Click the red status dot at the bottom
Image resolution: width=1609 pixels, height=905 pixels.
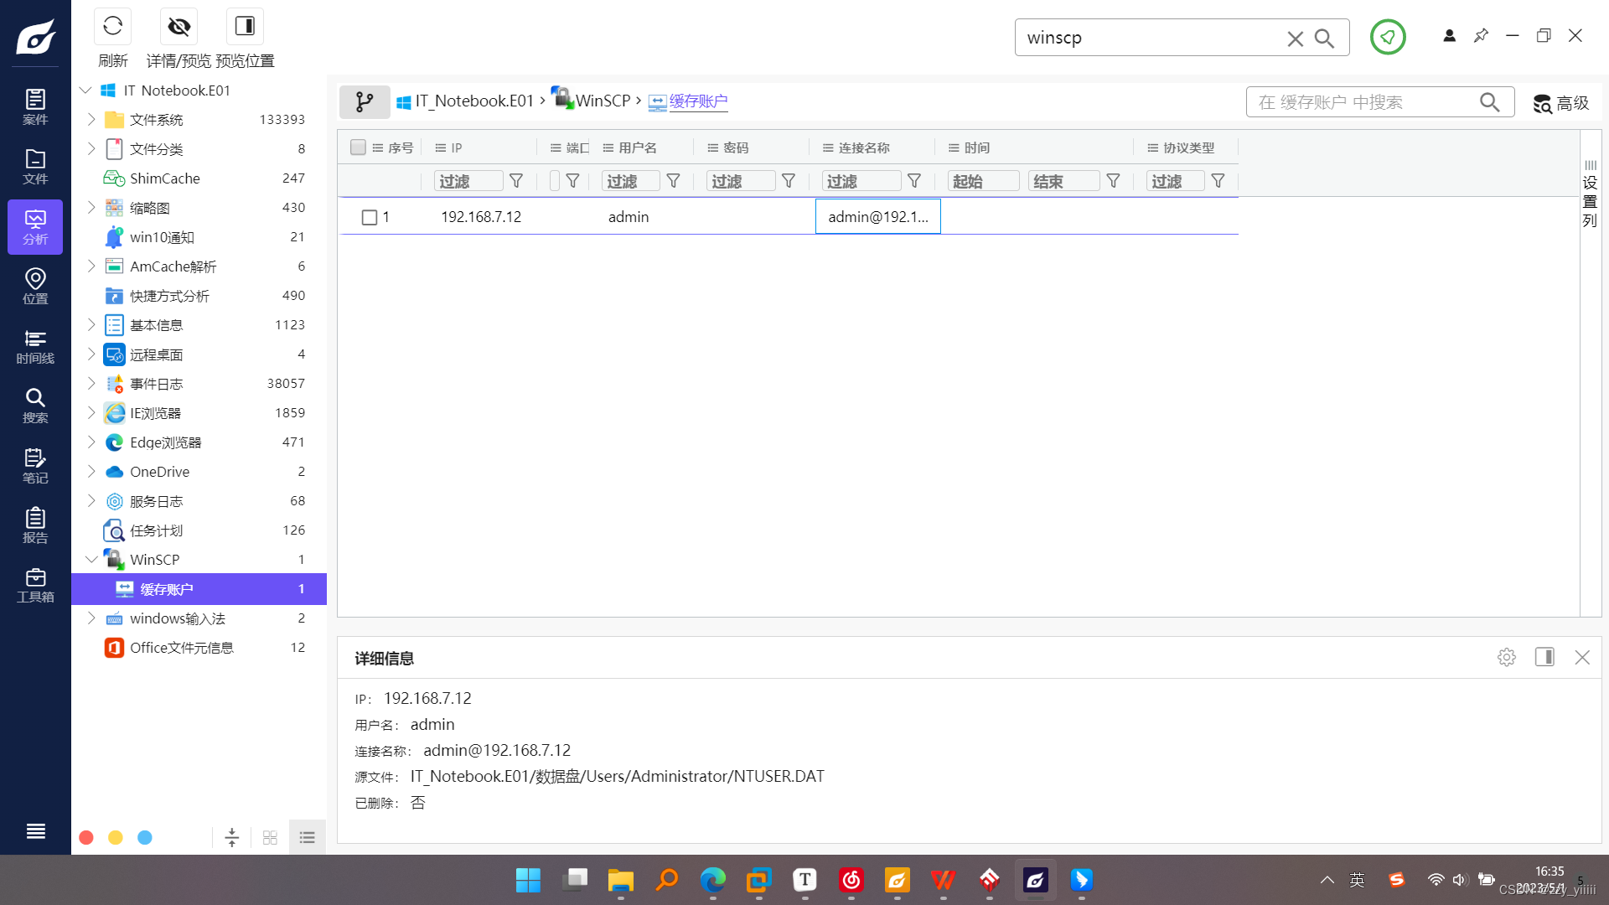85,837
